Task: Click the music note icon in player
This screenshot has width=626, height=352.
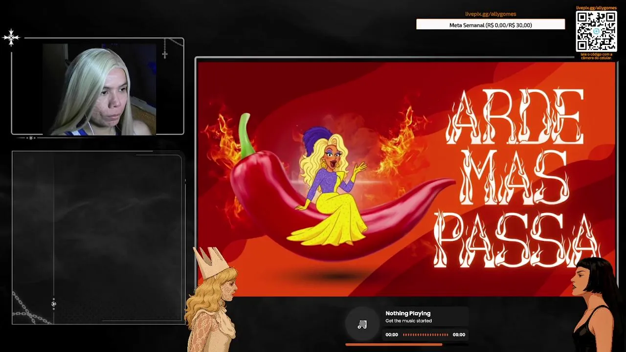Action: point(362,325)
